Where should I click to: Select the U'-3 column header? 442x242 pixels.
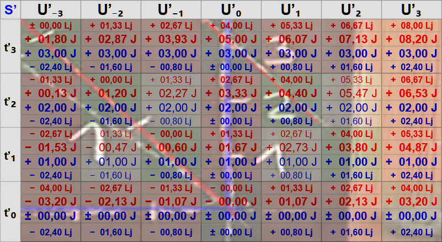51,9
